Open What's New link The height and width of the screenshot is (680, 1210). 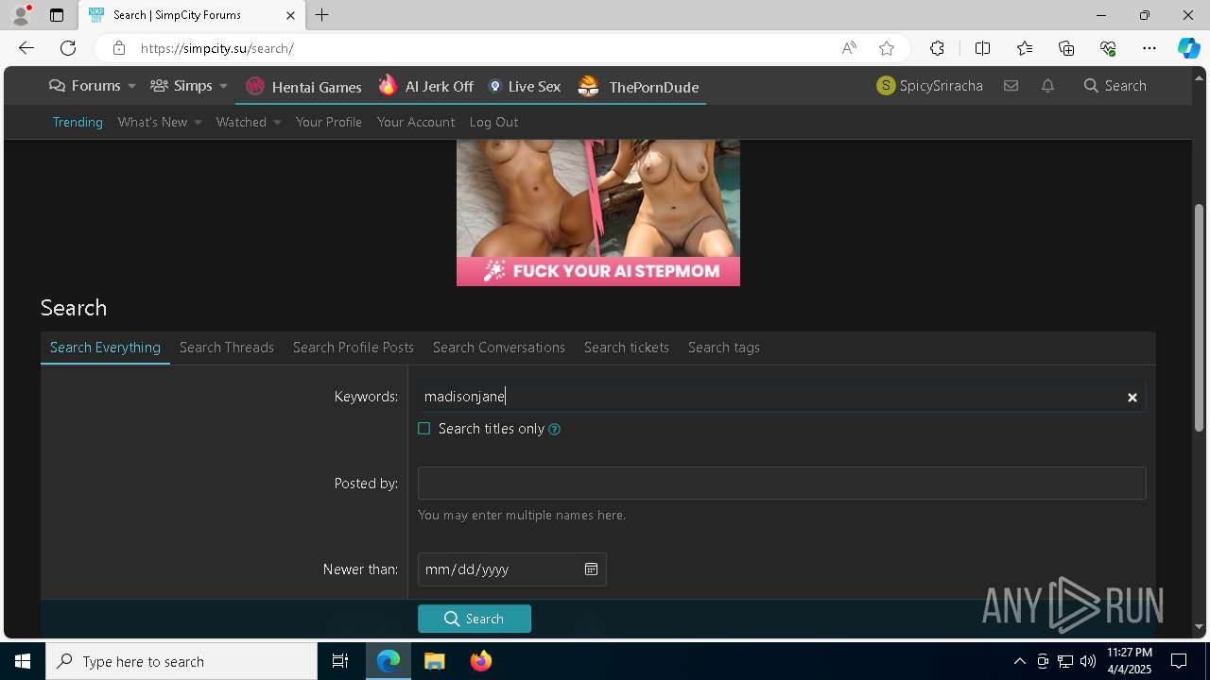click(153, 122)
